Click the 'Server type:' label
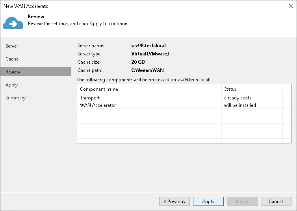This screenshot has height=211, width=297. [x=89, y=54]
